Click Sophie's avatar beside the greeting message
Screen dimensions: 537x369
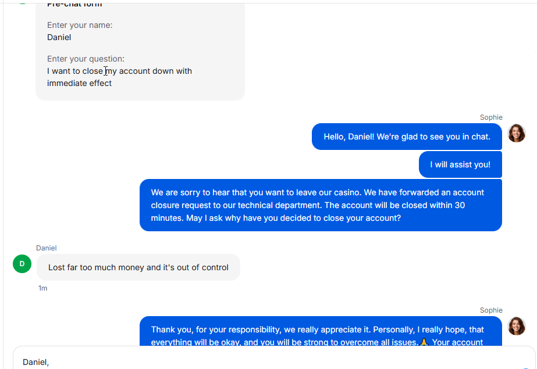coord(517,133)
